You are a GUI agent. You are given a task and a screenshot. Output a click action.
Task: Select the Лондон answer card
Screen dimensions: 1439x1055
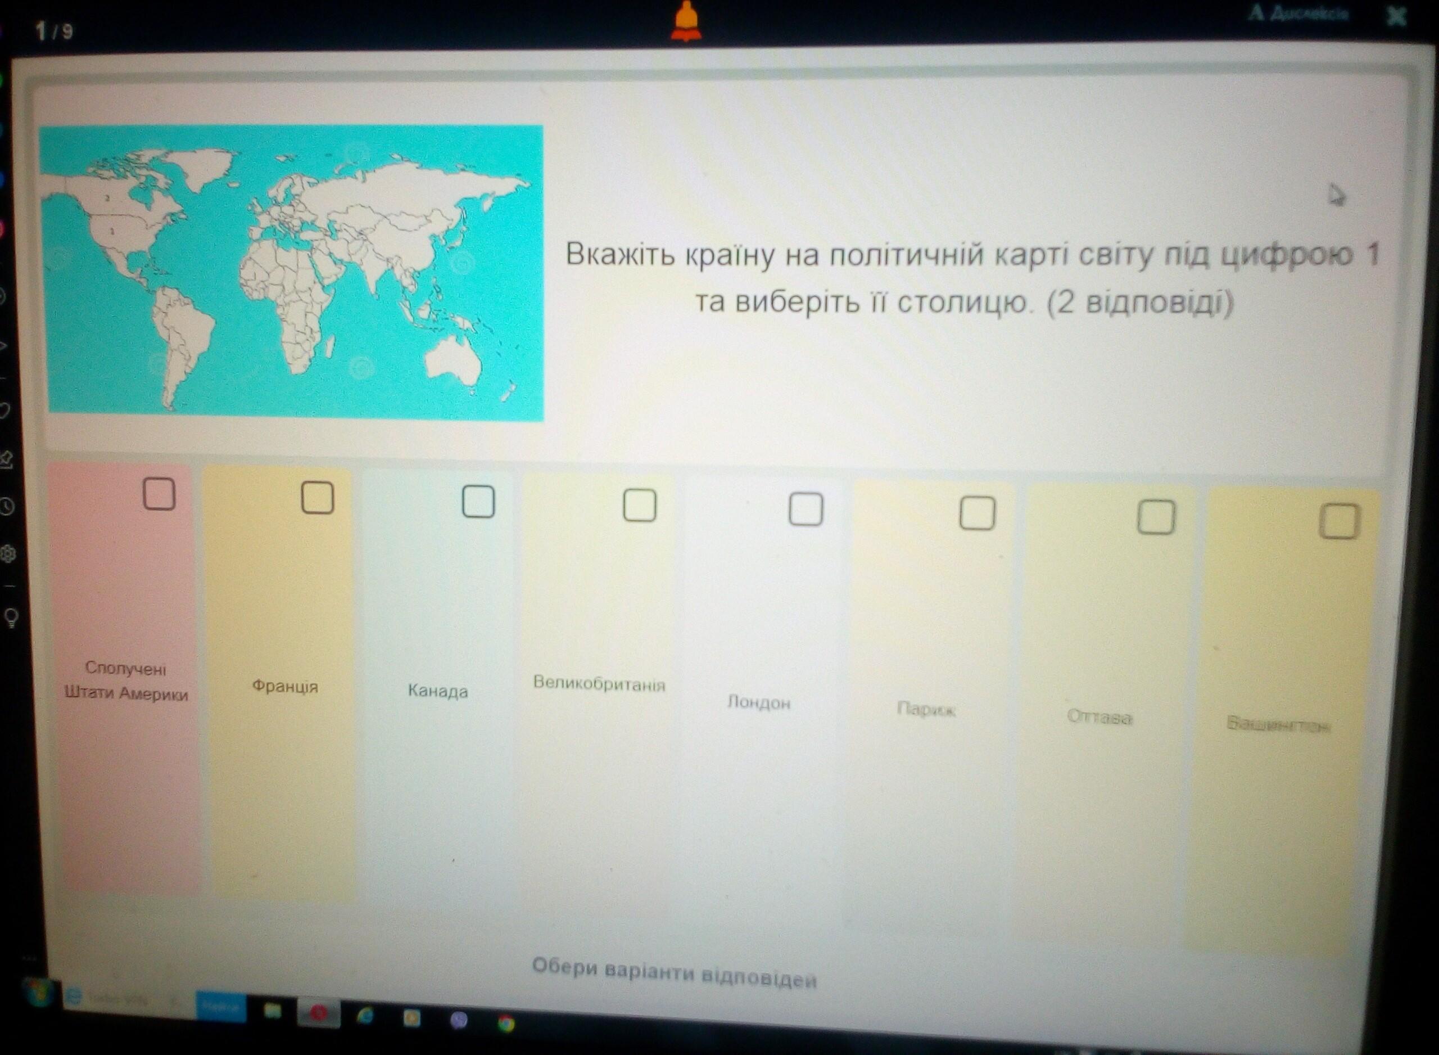pos(759,702)
